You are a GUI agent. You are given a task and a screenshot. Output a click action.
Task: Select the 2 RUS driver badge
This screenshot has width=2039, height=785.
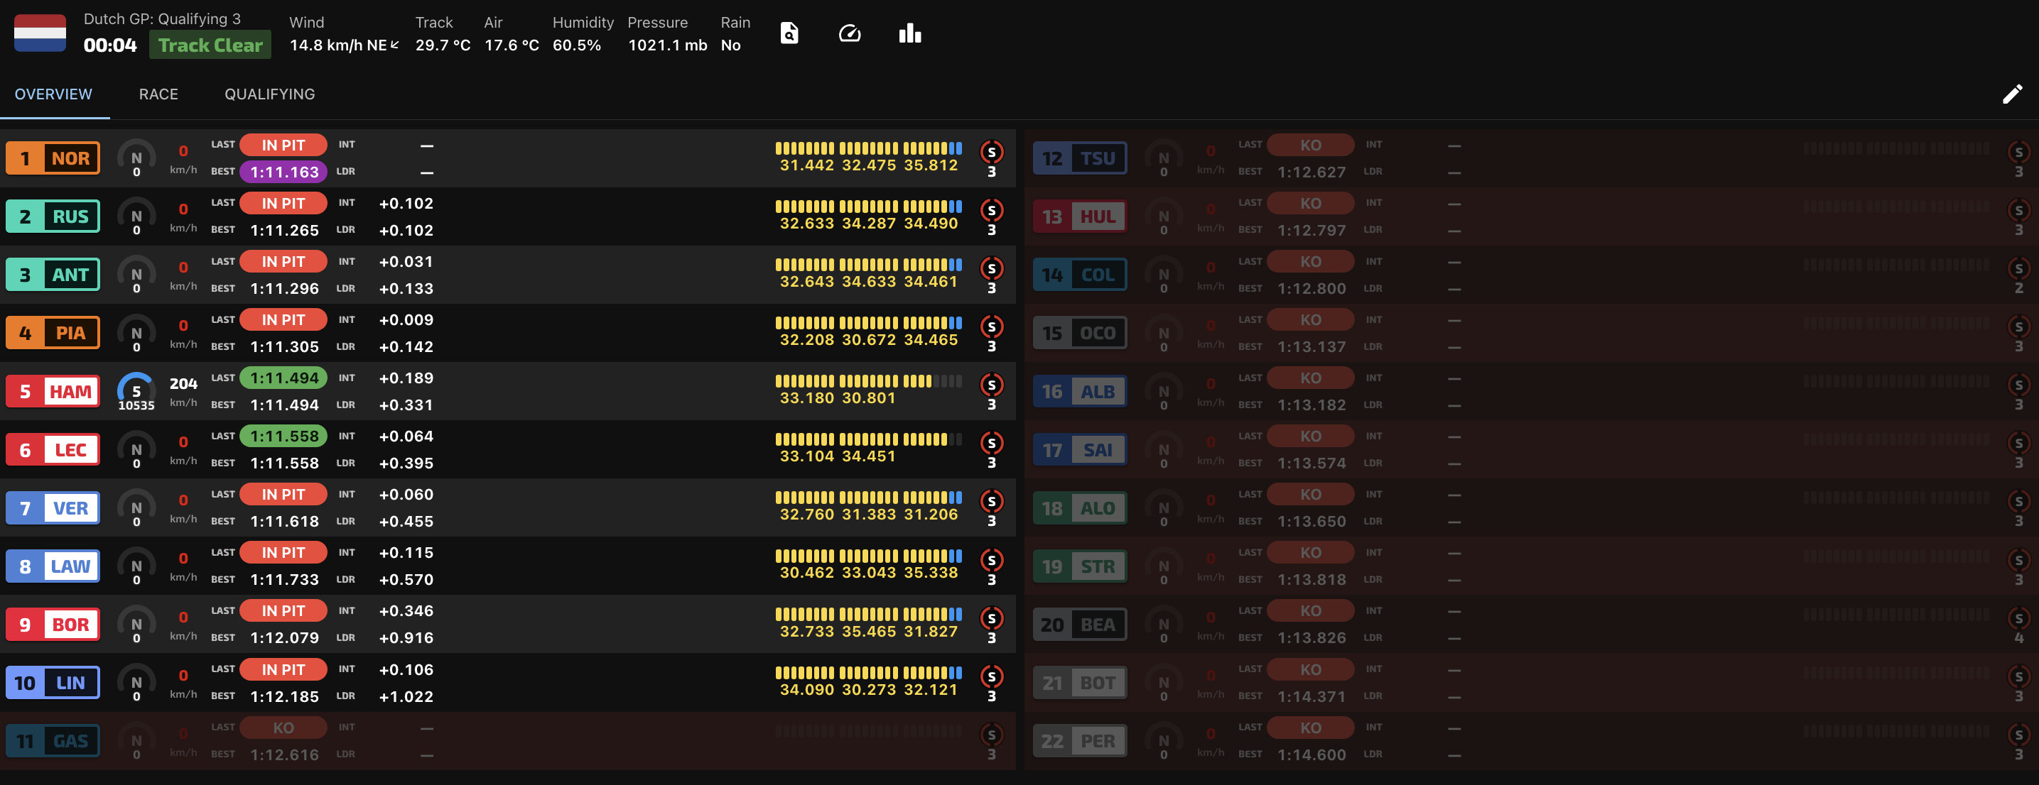[53, 216]
